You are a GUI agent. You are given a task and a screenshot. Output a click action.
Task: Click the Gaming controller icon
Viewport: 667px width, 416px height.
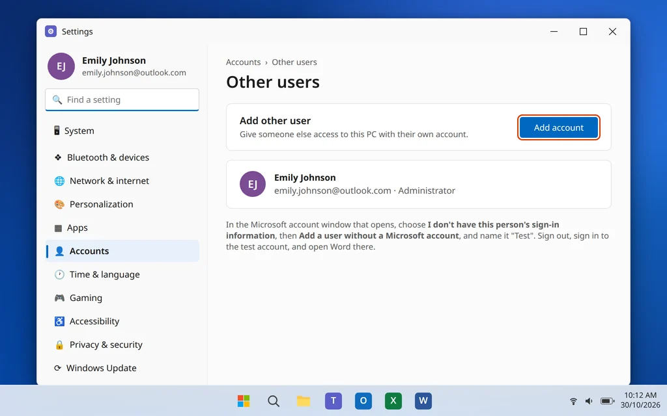coord(59,298)
